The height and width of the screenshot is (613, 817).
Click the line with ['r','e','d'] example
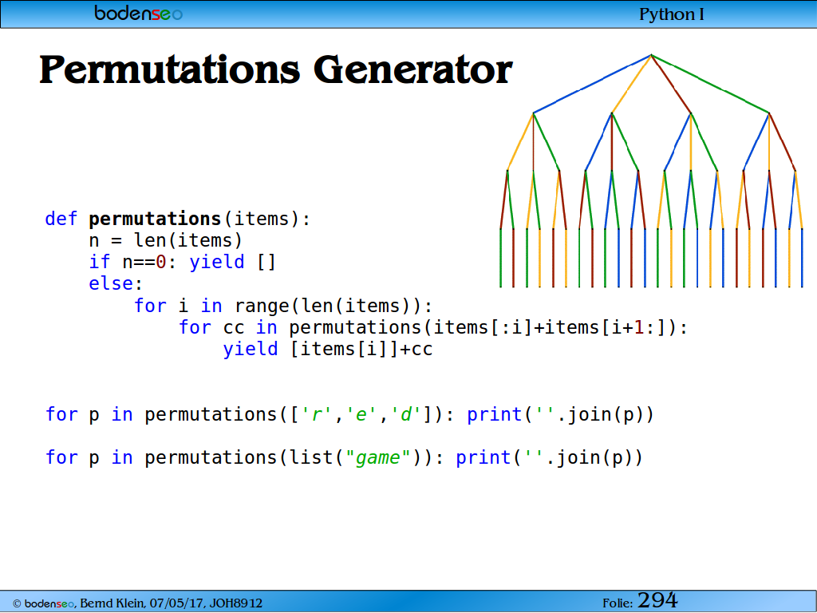[349, 414]
